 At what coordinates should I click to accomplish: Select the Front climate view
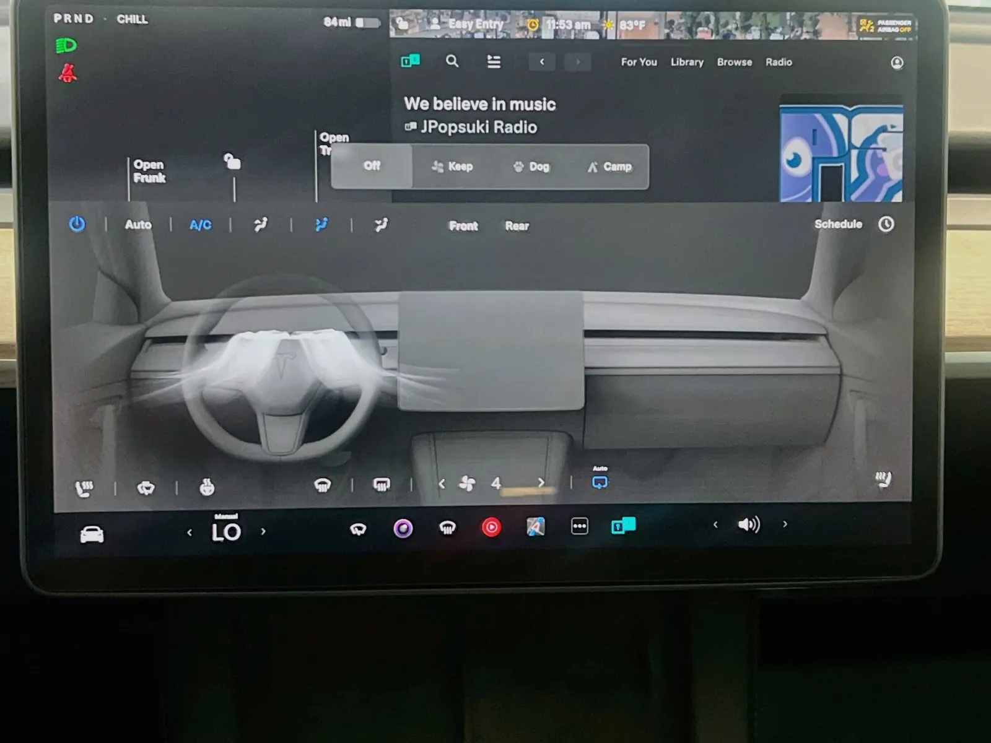(463, 226)
